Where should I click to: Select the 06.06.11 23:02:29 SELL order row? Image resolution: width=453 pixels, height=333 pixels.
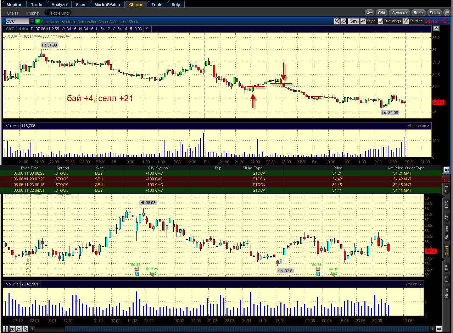click(220, 179)
